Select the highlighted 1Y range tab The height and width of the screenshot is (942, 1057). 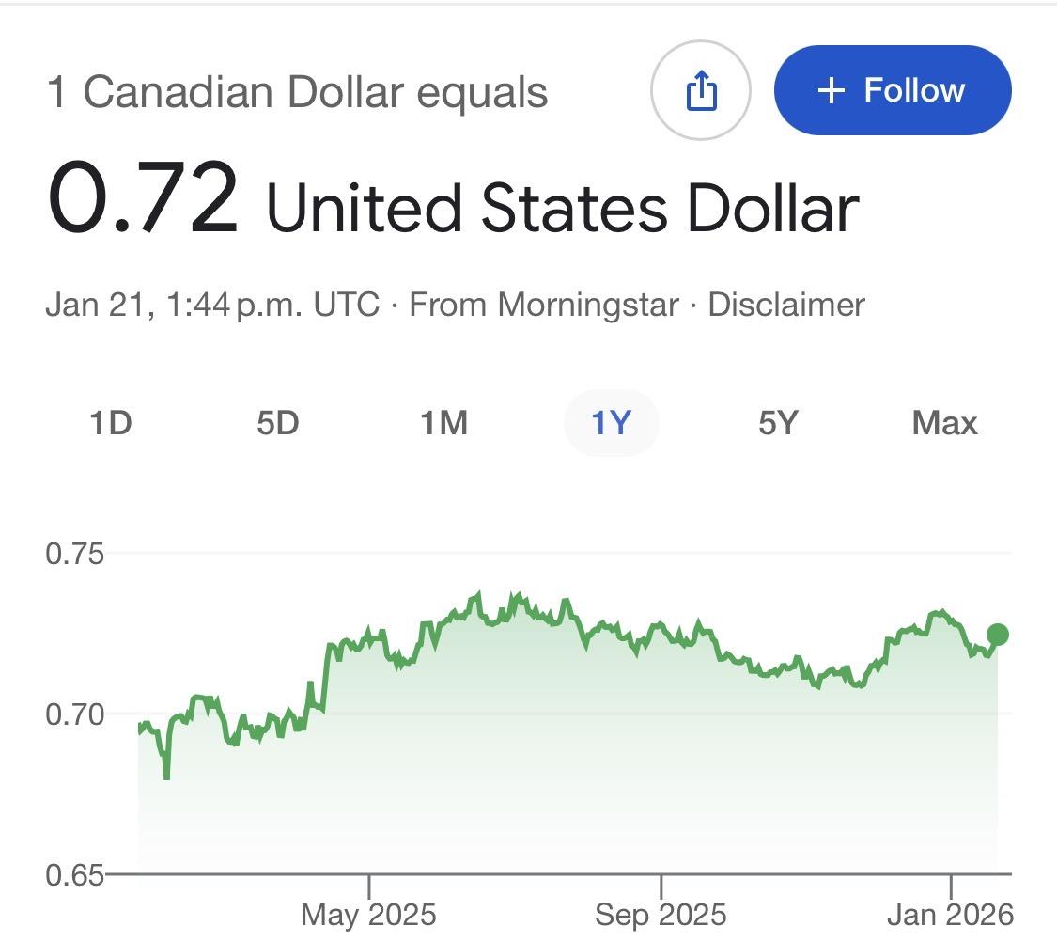(x=611, y=424)
